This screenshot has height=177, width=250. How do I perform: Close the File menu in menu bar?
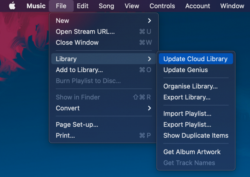(61, 6)
